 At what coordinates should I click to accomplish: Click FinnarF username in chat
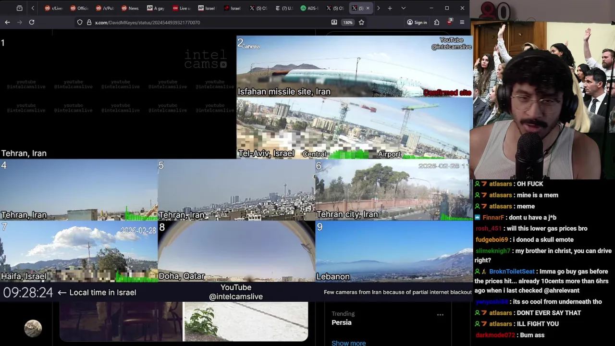click(493, 217)
